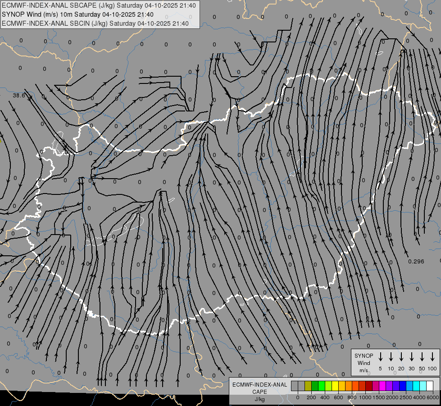
Task: Pick the deep blue CAPE legend swatch
Action: [403, 386]
